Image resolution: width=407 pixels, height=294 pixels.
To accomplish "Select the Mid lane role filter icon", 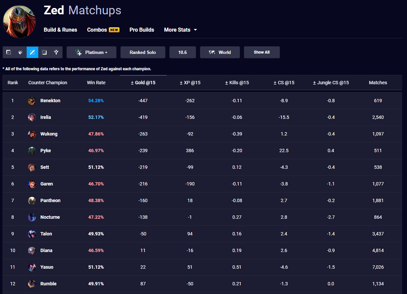I will [x=33, y=52].
